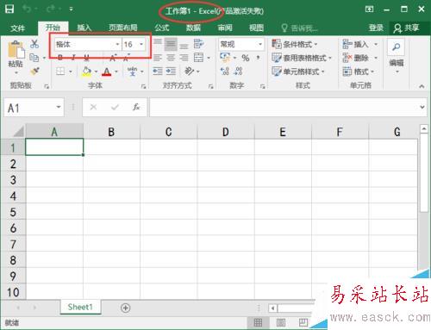
Task: Open the 文件 menu
Action: [17, 28]
